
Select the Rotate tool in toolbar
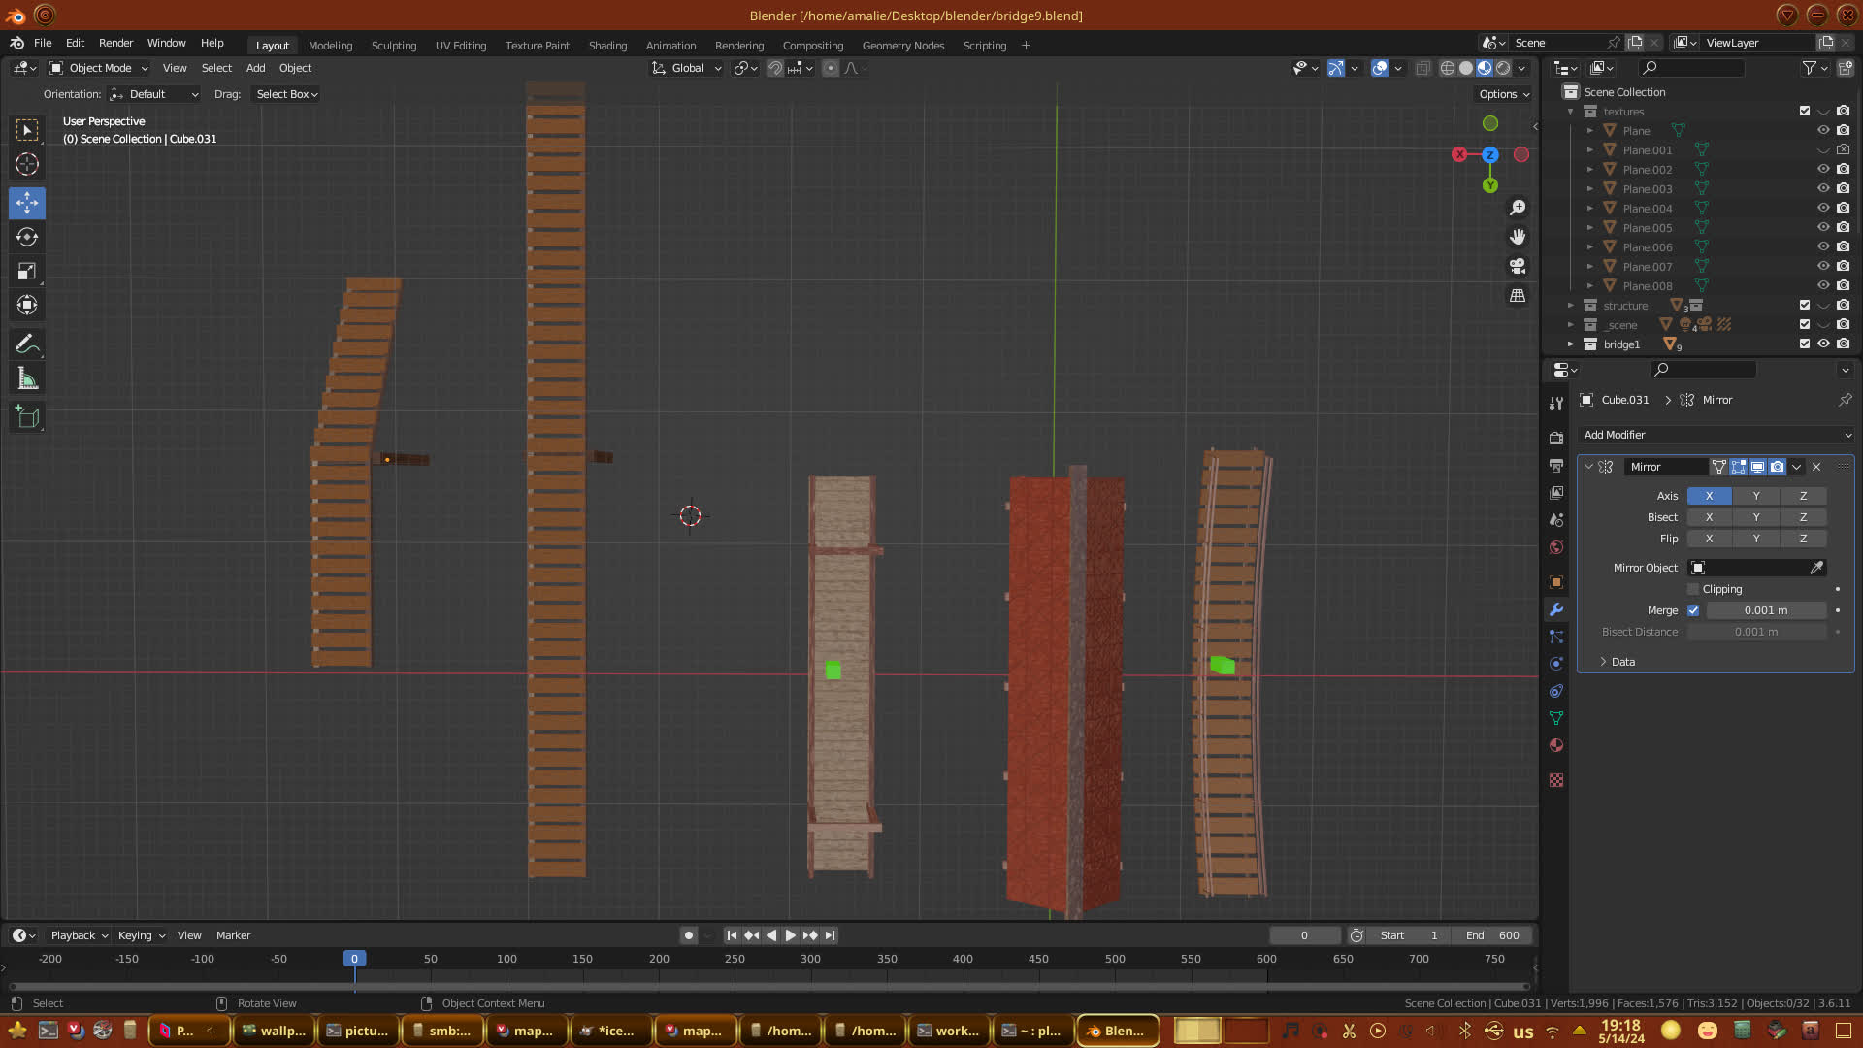(27, 237)
